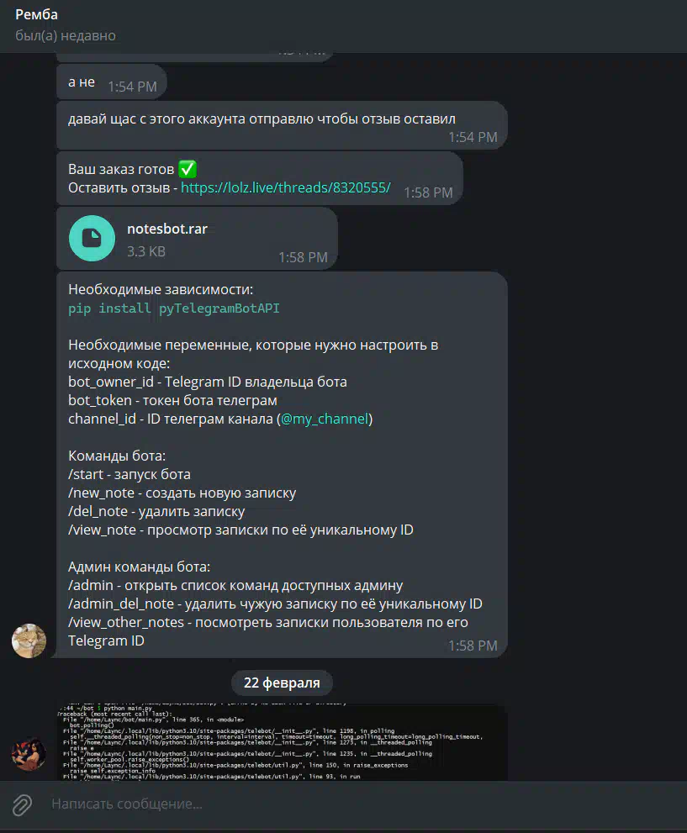Select the '22 февраля' date separator
This screenshot has height=833, width=687.
[x=282, y=683]
